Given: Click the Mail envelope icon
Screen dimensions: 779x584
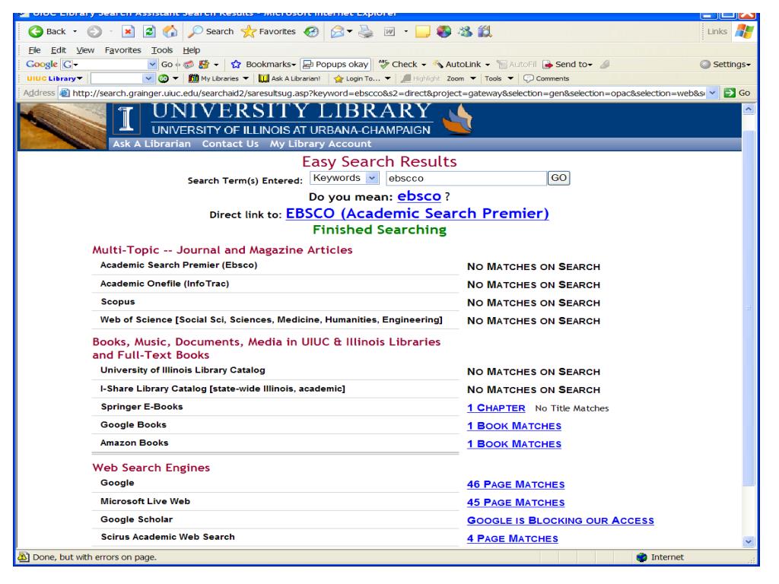Looking at the screenshot, I should pos(337,32).
